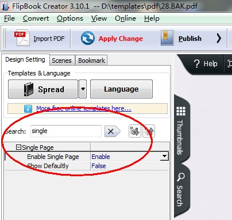Click the FlipBook Creator title bar app icon
The height and width of the screenshot is (220, 232).
(x=5, y=6)
